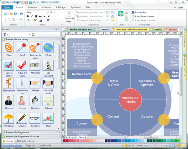Choose the Thermomètre shape icon
The image size is (188, 149).
coord(22,83)
